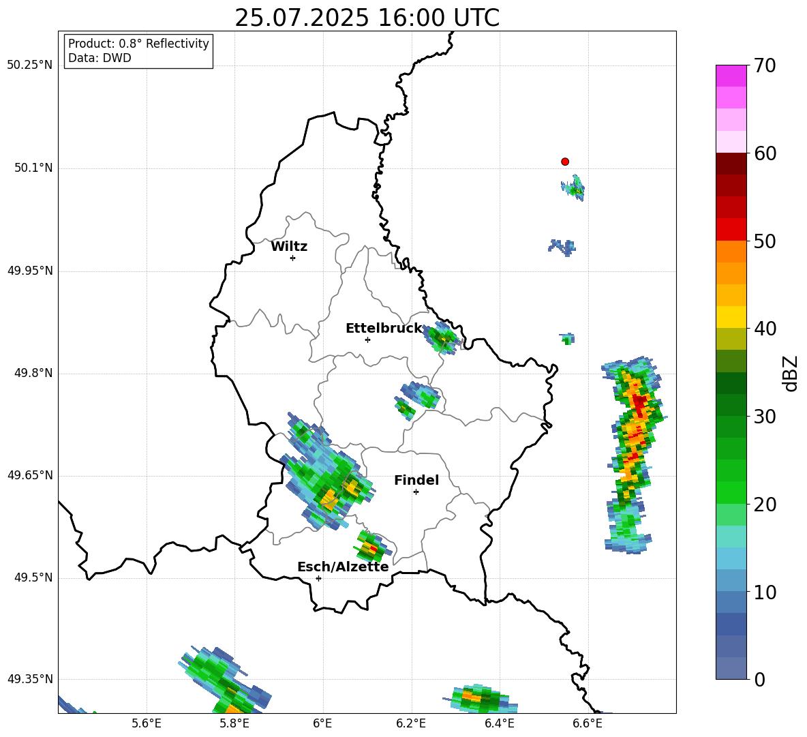
Task: Click the colorbar 50 tick label
Action: coord(765,241)
